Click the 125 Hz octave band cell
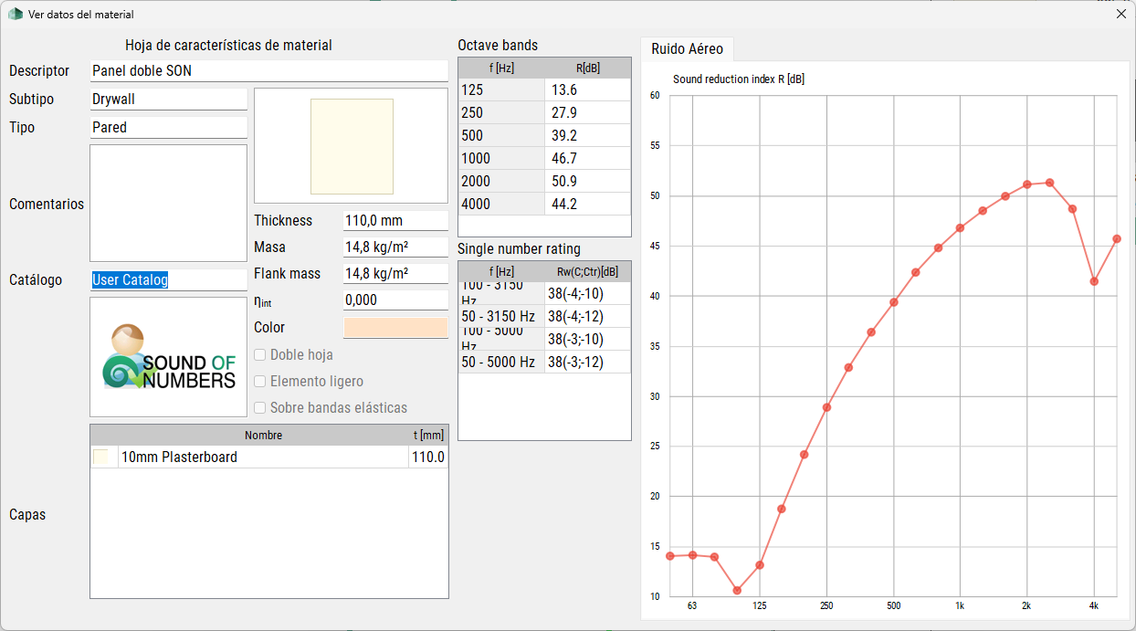The width and height of the screenshot is (1136, 631). tap(501, 89)
